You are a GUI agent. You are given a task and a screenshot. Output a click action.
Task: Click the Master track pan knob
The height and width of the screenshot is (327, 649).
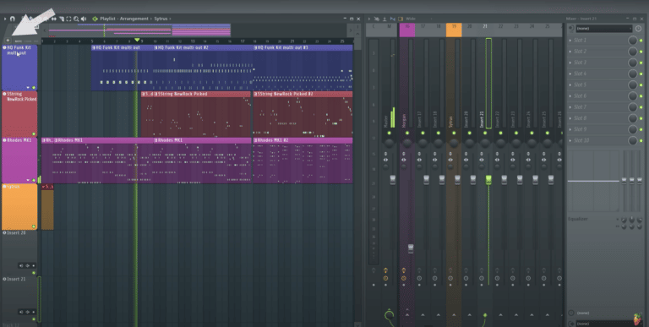coord(389,143)
